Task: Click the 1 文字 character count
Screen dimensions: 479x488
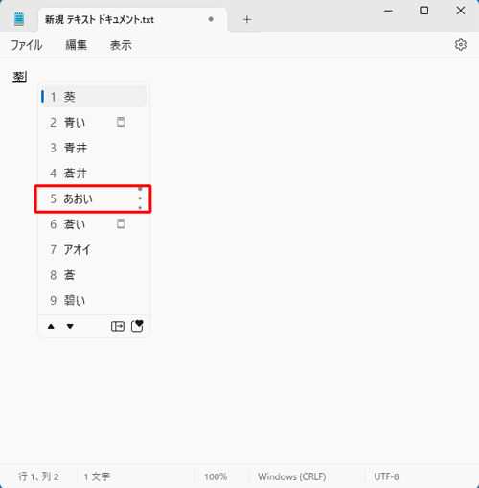Action: [x=97, y=476]
